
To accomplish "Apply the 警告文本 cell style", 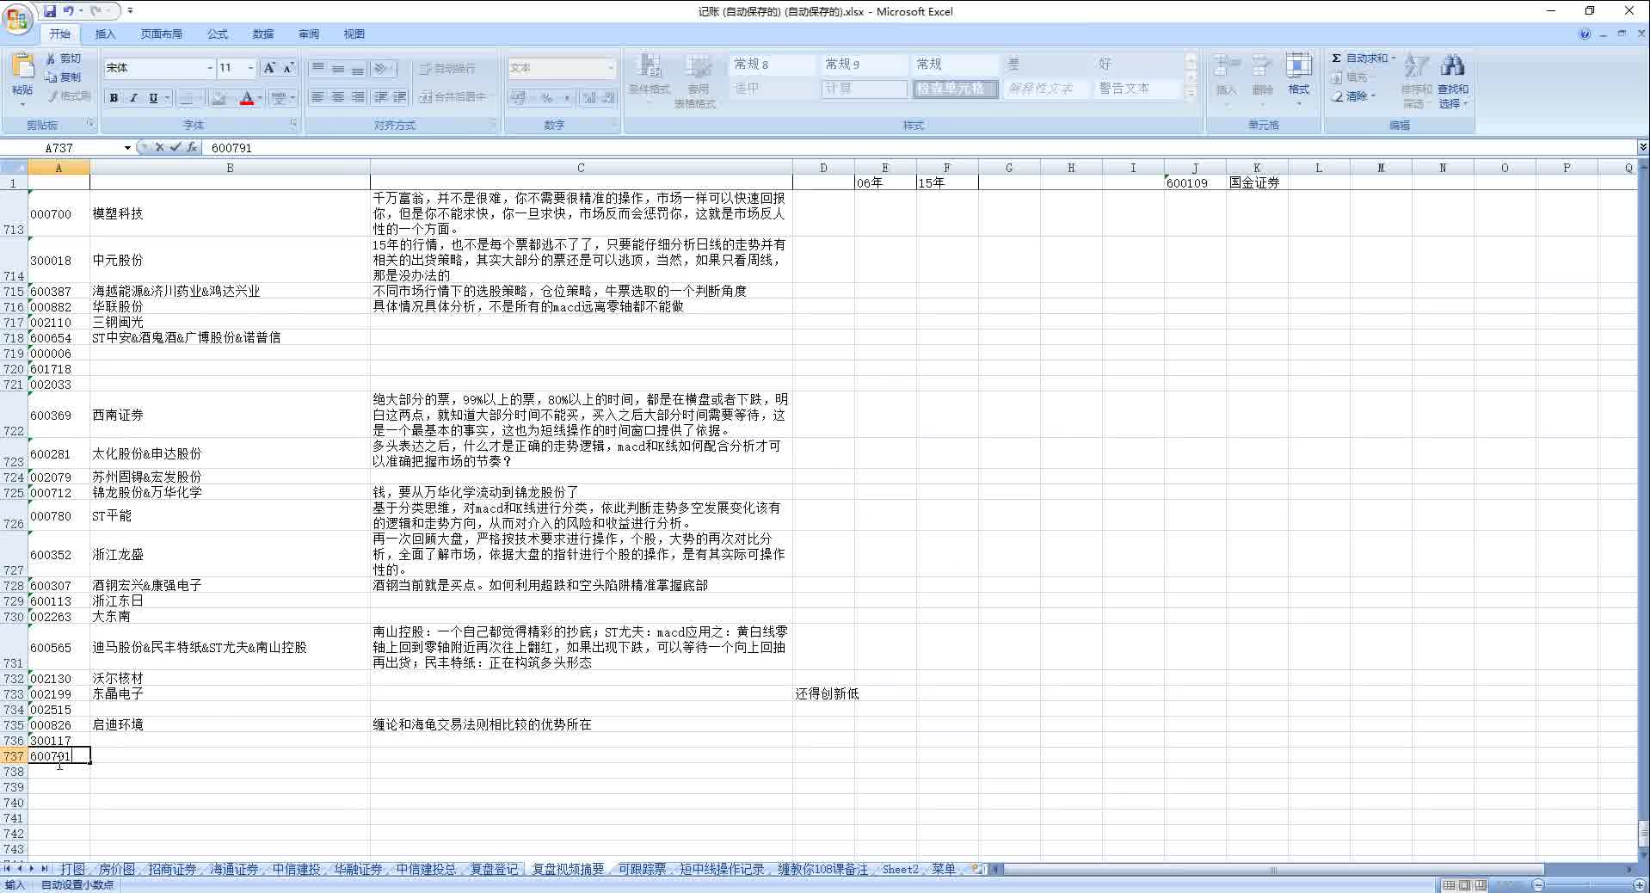I will coord(1136,89).
